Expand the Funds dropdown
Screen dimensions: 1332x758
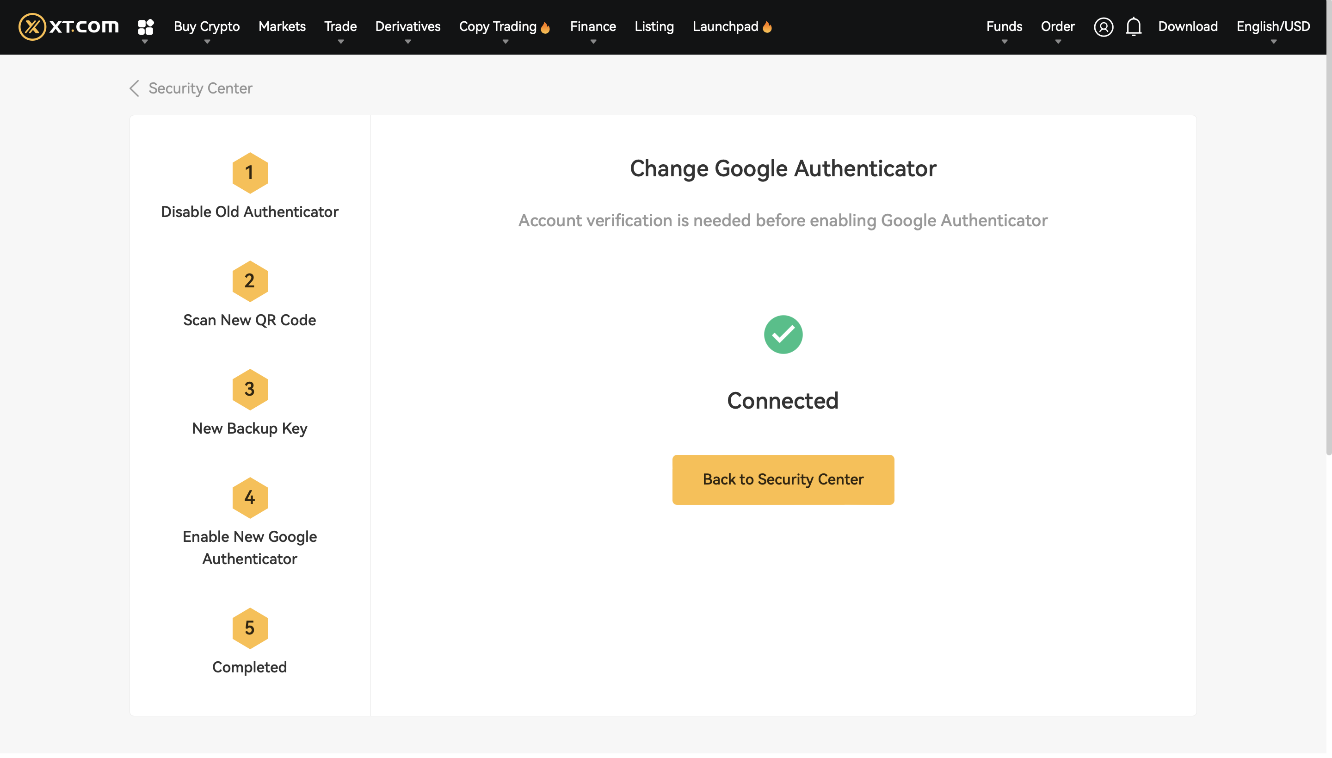point(1004,26)
